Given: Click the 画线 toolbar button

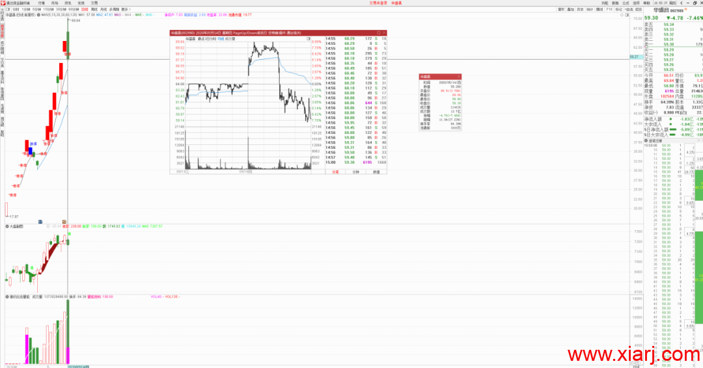Looking at the screenshot, I should pos(600,9).
